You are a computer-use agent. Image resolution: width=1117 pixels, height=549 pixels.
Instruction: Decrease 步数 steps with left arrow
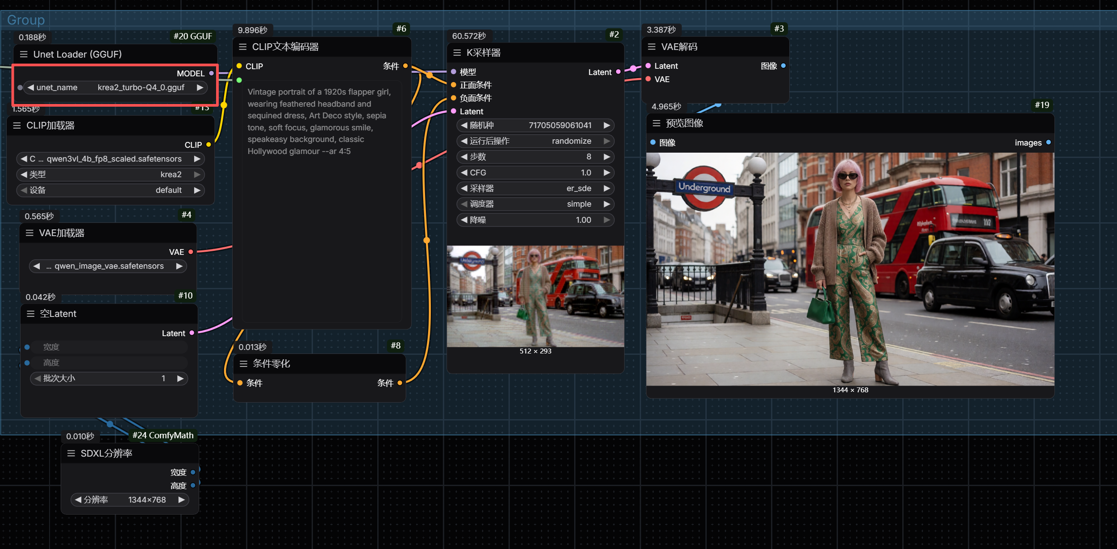(464, 157)
